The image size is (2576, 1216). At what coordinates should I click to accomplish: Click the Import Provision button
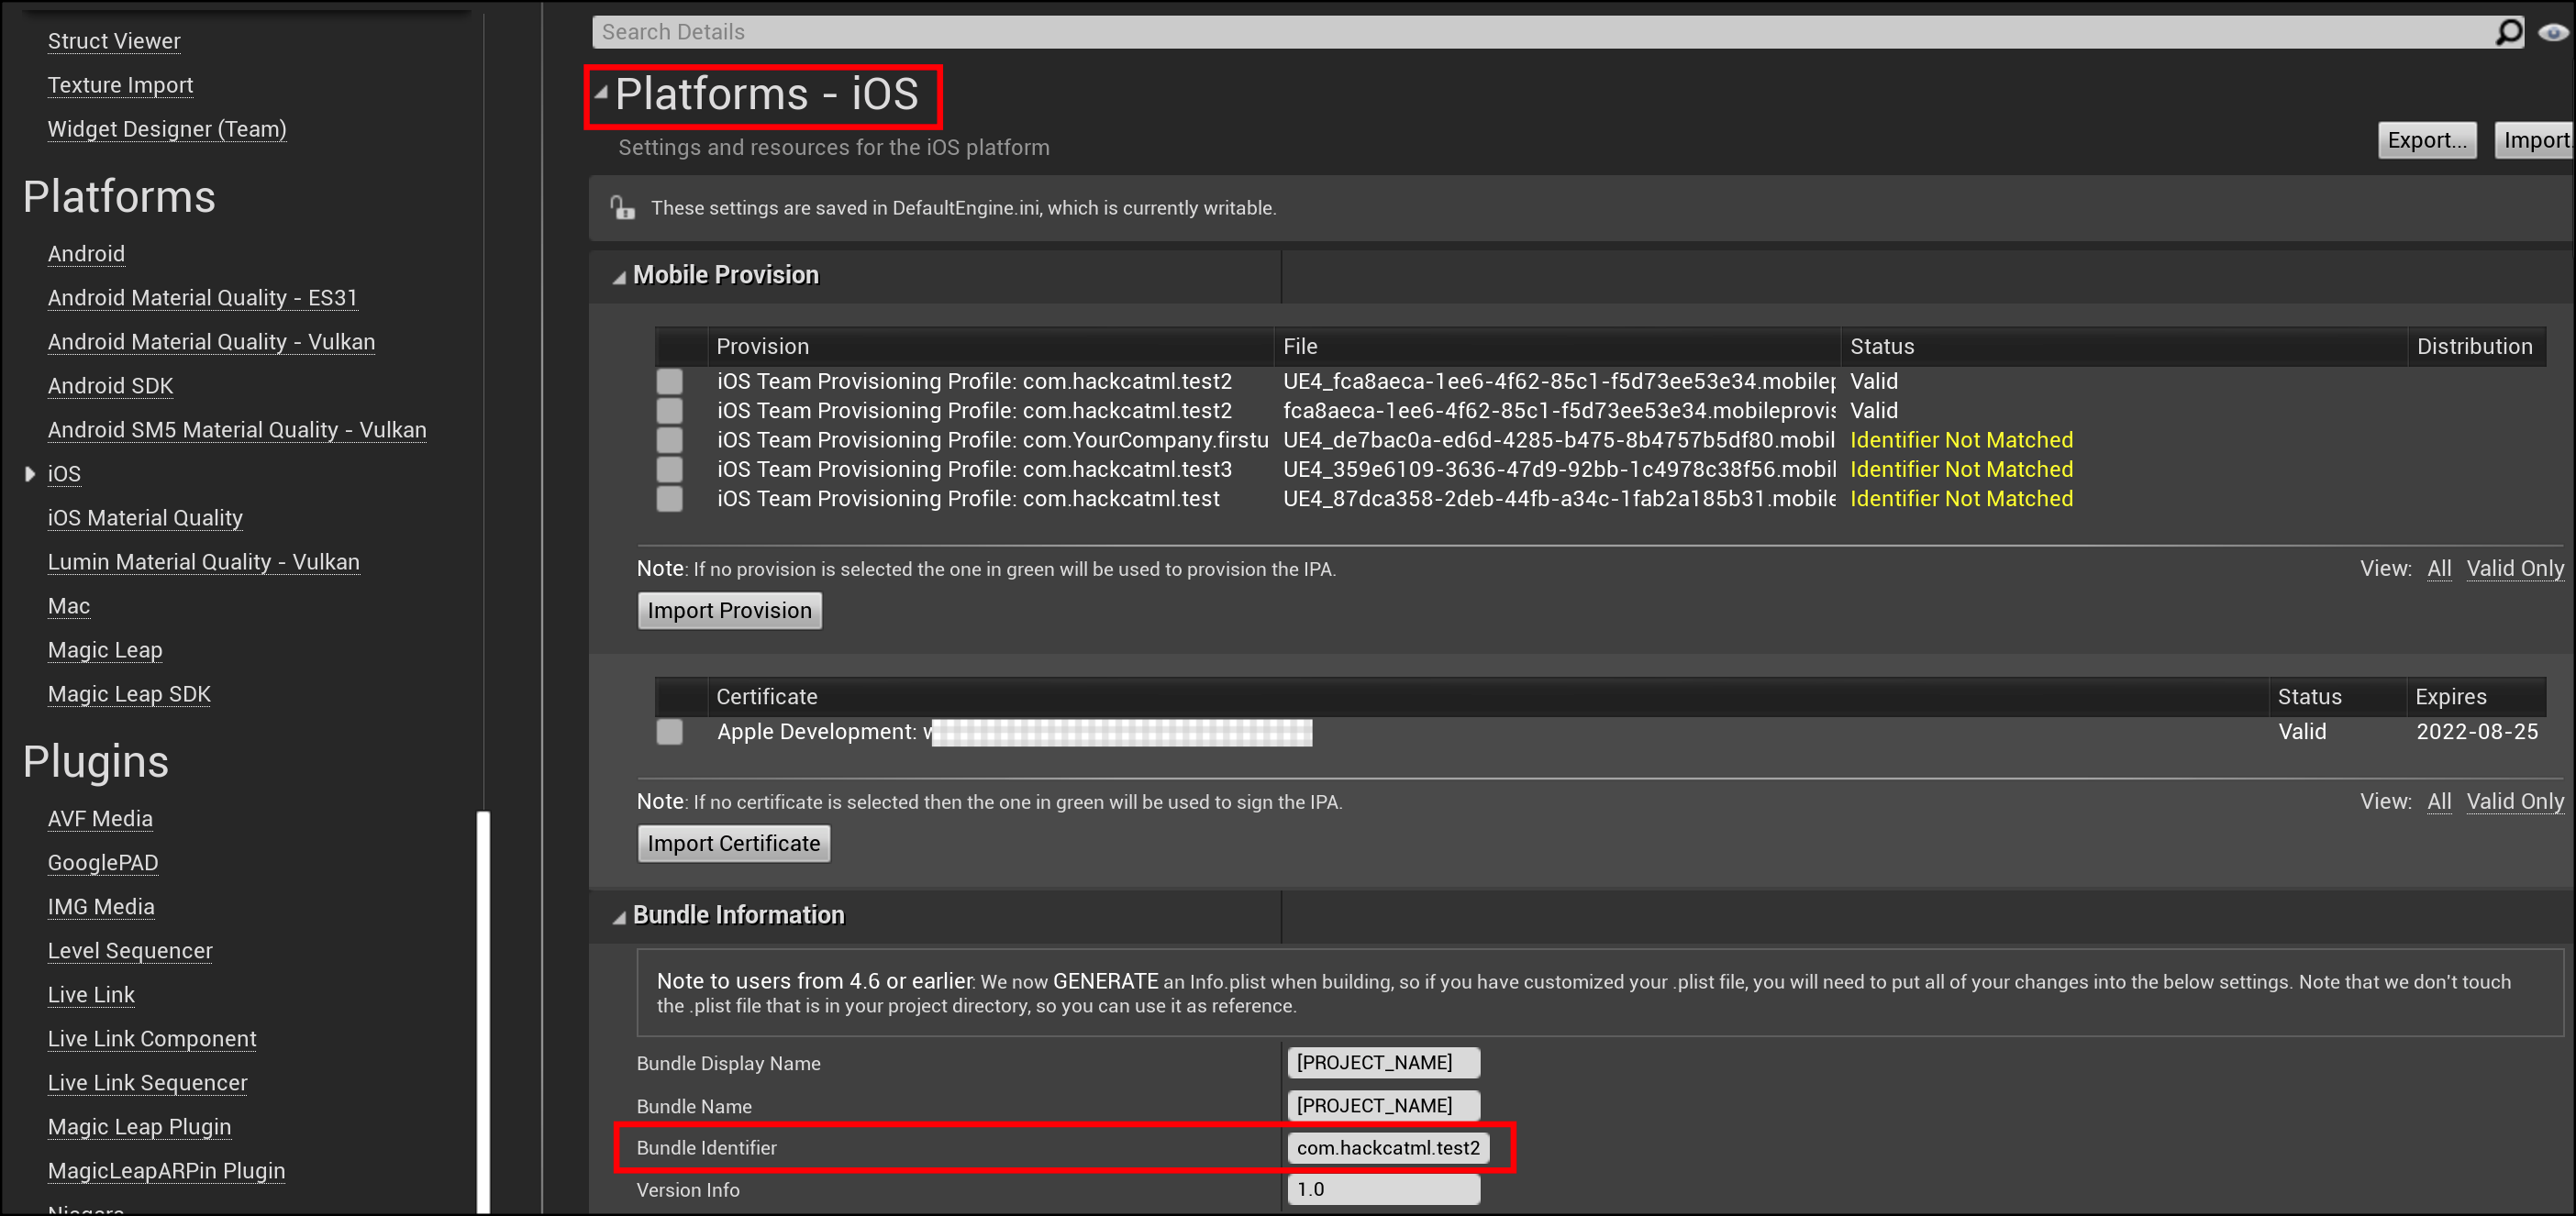click(729, 611)
